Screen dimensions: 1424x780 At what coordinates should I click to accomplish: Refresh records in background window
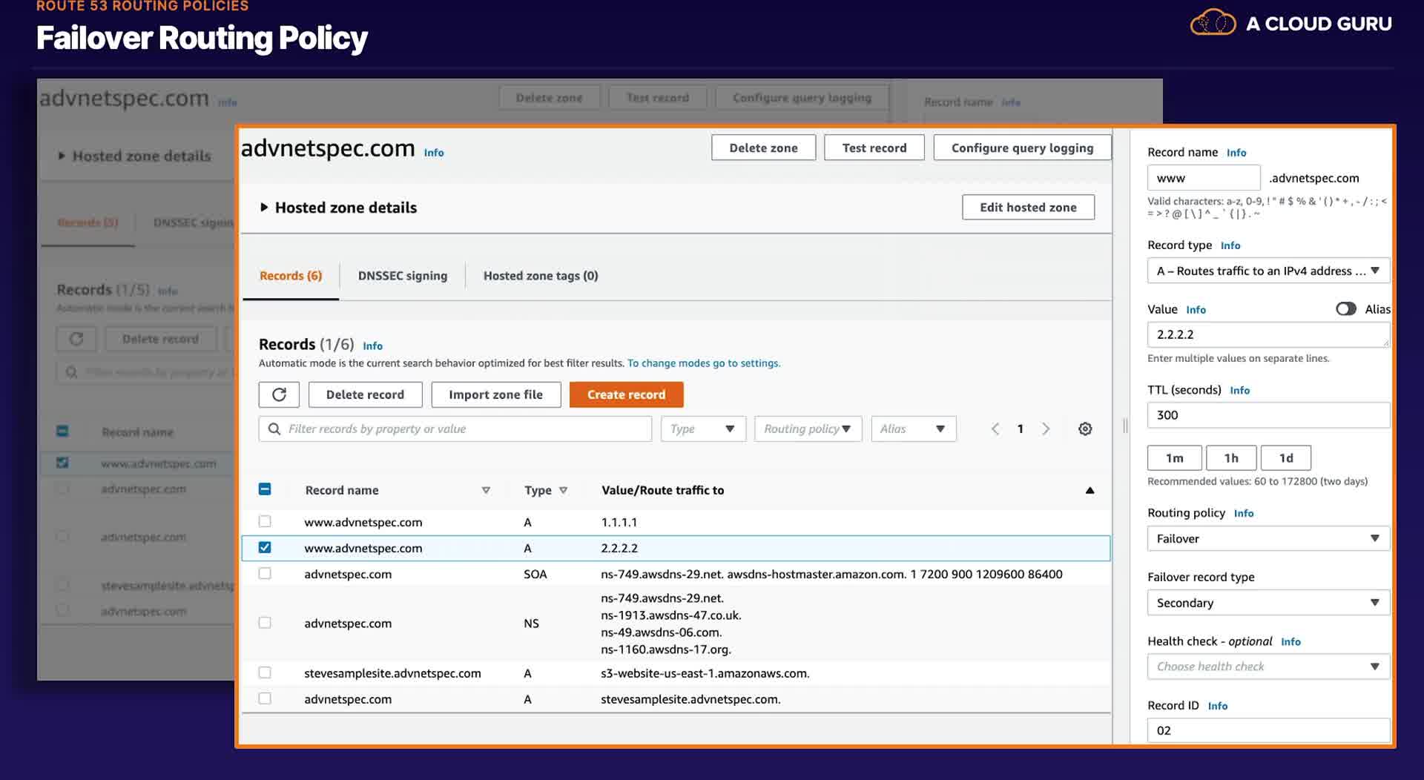[x=76, y=339]
